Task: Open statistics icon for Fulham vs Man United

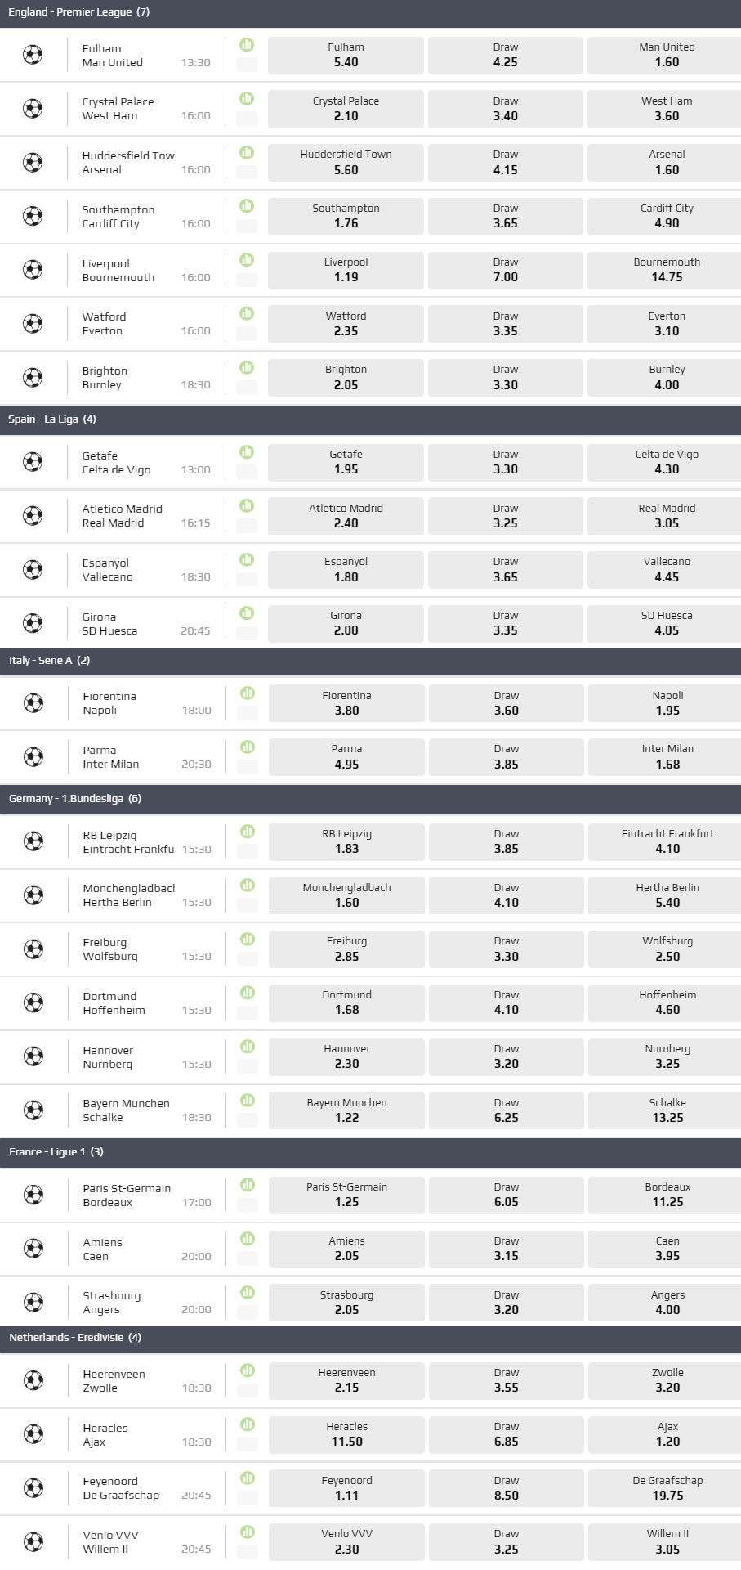Action: tap(247, 44)
